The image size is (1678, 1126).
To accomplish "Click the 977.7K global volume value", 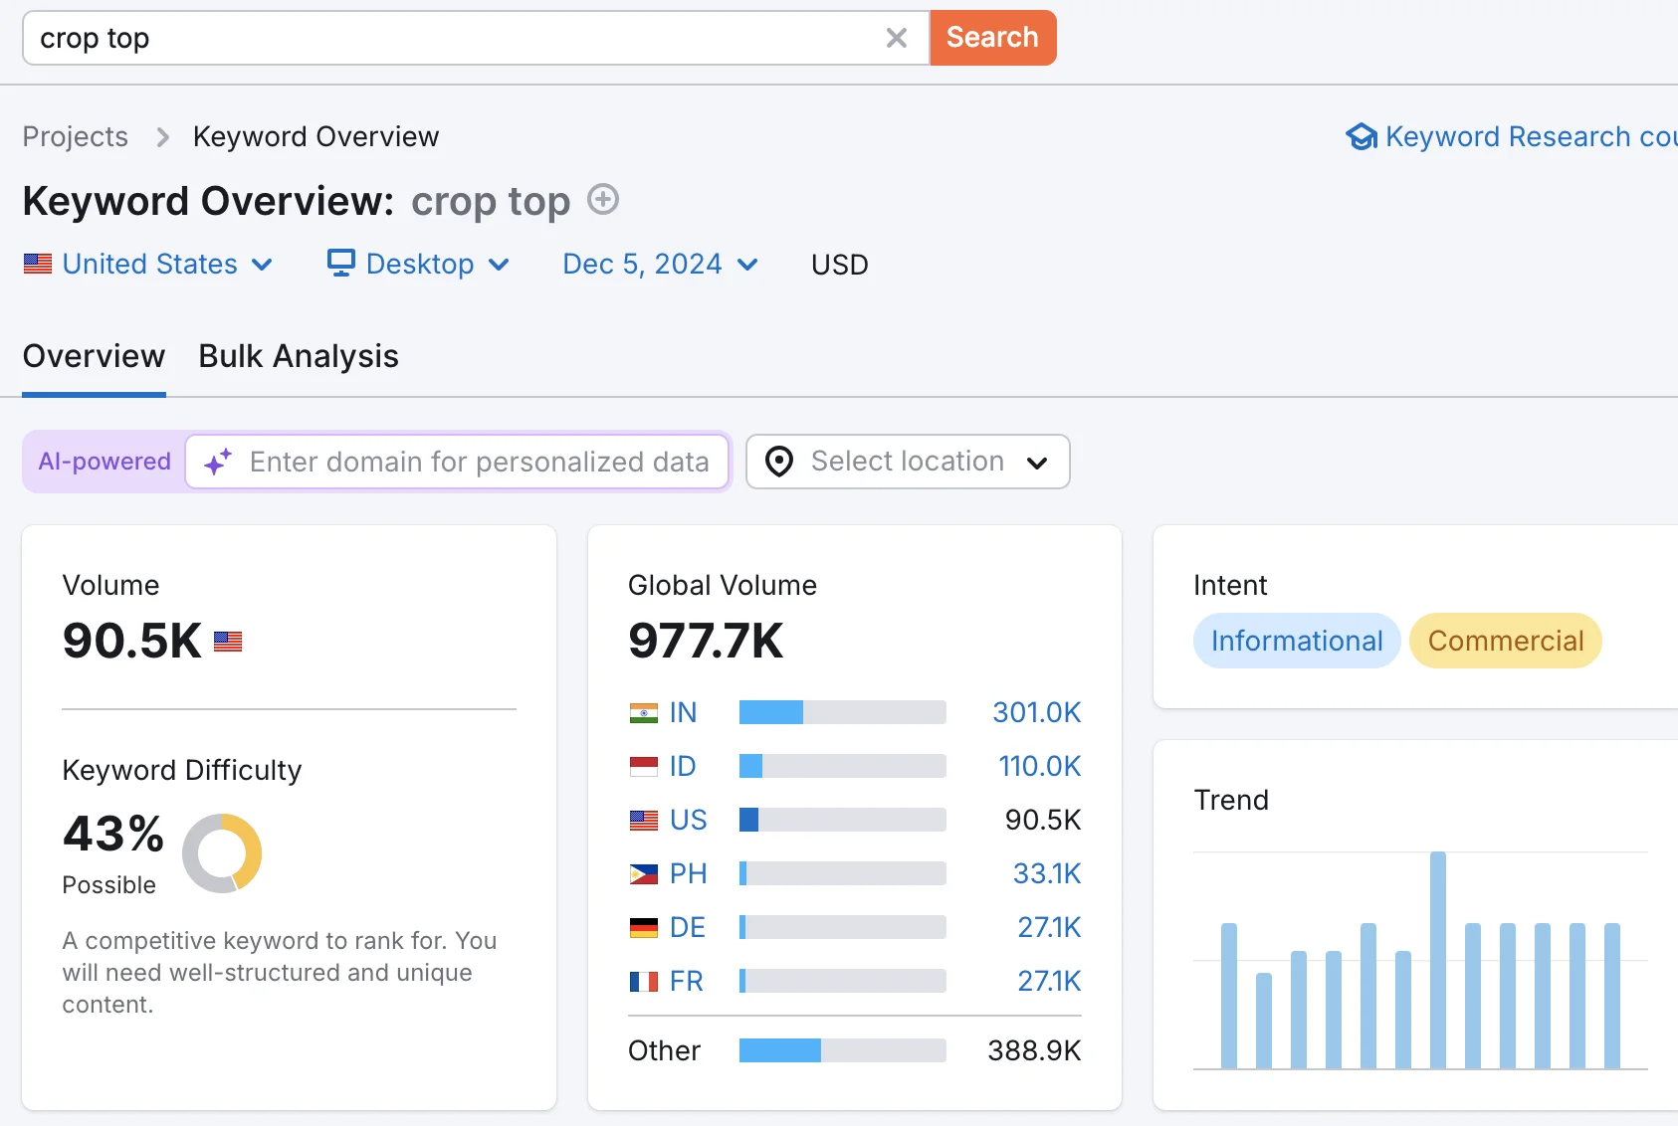I will click(x=706, y=641).
